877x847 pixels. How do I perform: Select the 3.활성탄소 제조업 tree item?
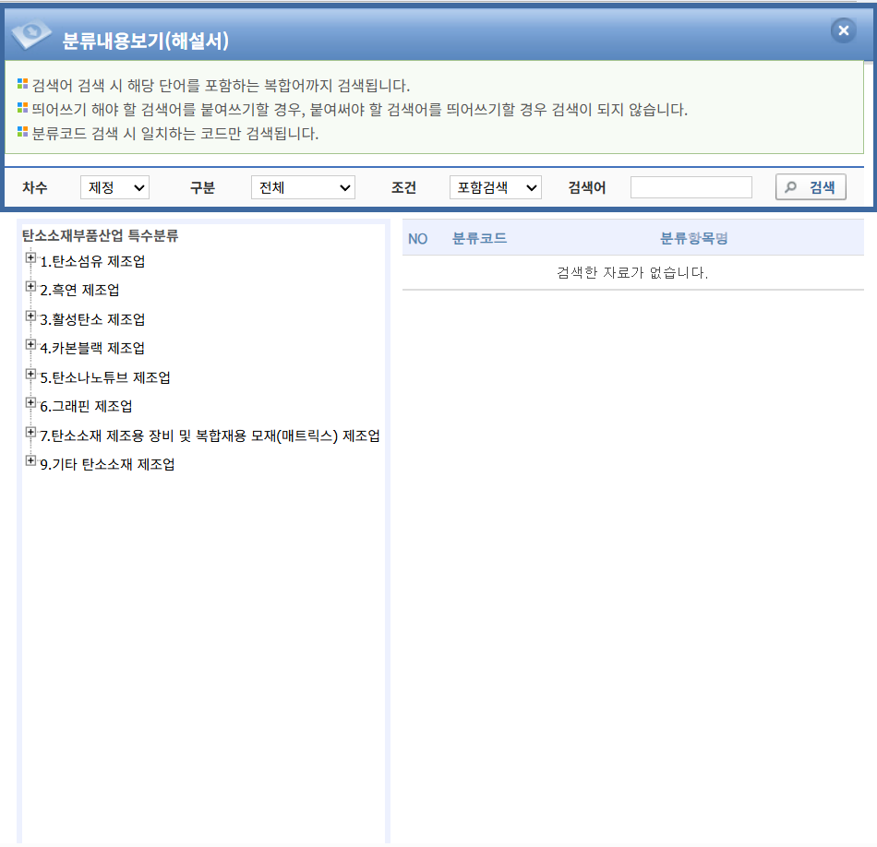click(92, 319)
